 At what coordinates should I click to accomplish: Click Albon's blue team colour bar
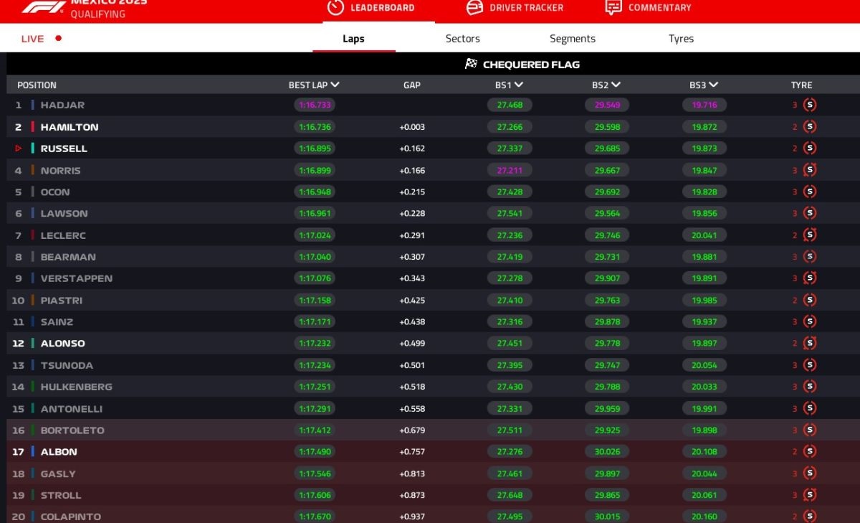[x=33, y=452]
